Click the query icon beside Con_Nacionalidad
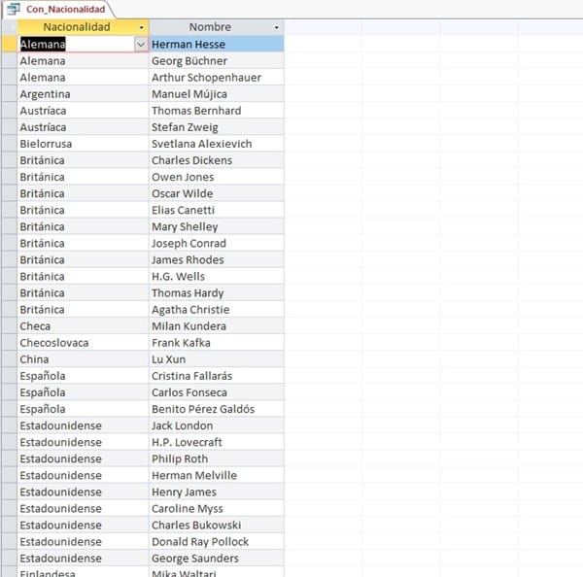 pos(13,9)
